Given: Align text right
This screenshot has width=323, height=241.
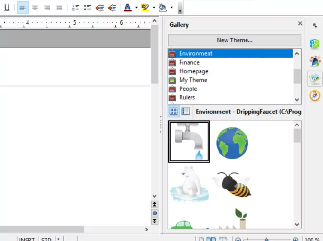Looking at the screenshot, I should pyautogui.click(x=47, y=8).
